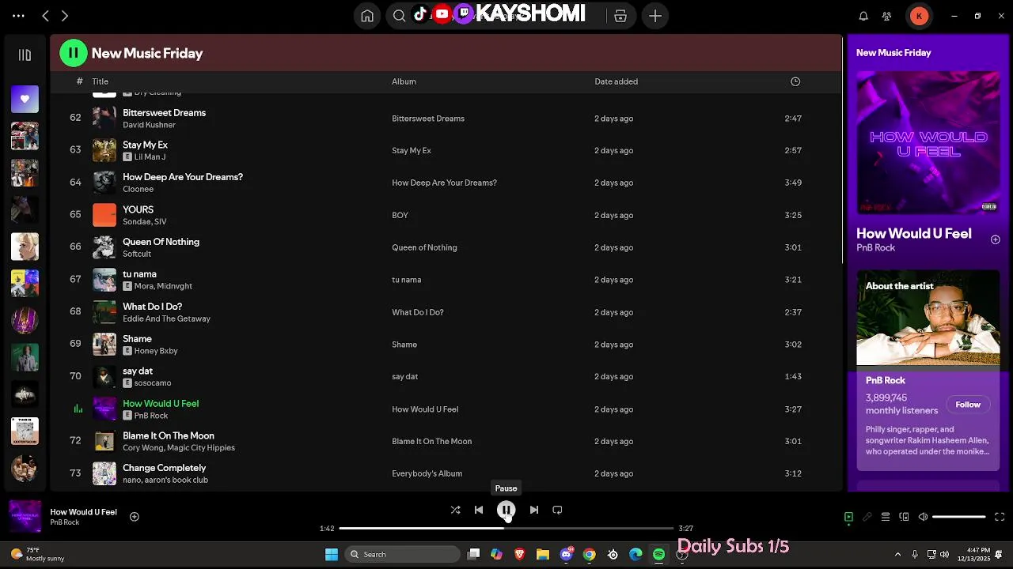
Task: Open PnB Rock link in player bar
Action: (65, 522)
